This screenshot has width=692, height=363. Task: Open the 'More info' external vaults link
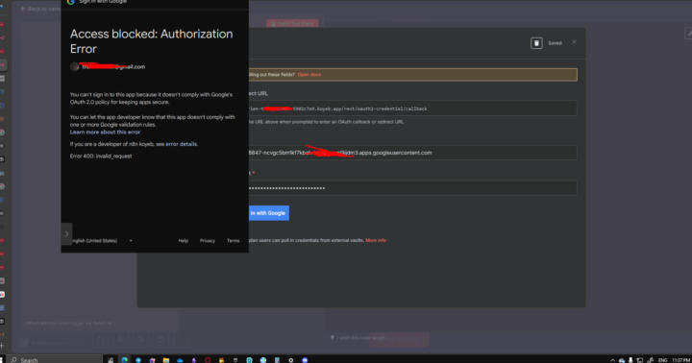point(376,240)
